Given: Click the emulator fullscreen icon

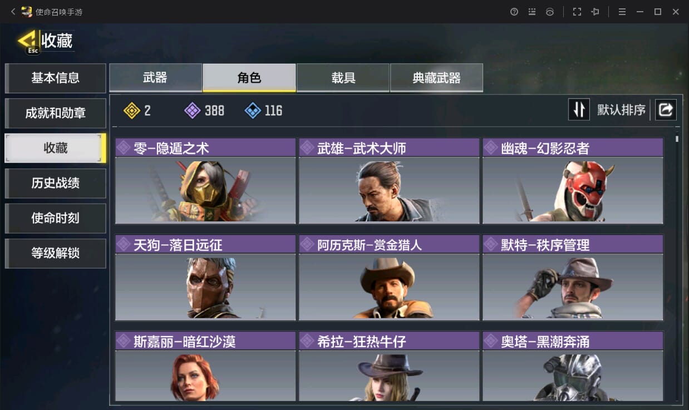Looking at the screenshot, I should click(x=577, y=12).
